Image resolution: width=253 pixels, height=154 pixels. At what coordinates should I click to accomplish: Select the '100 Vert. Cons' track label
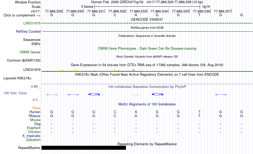pyautogui.click(x=15, y=93)
